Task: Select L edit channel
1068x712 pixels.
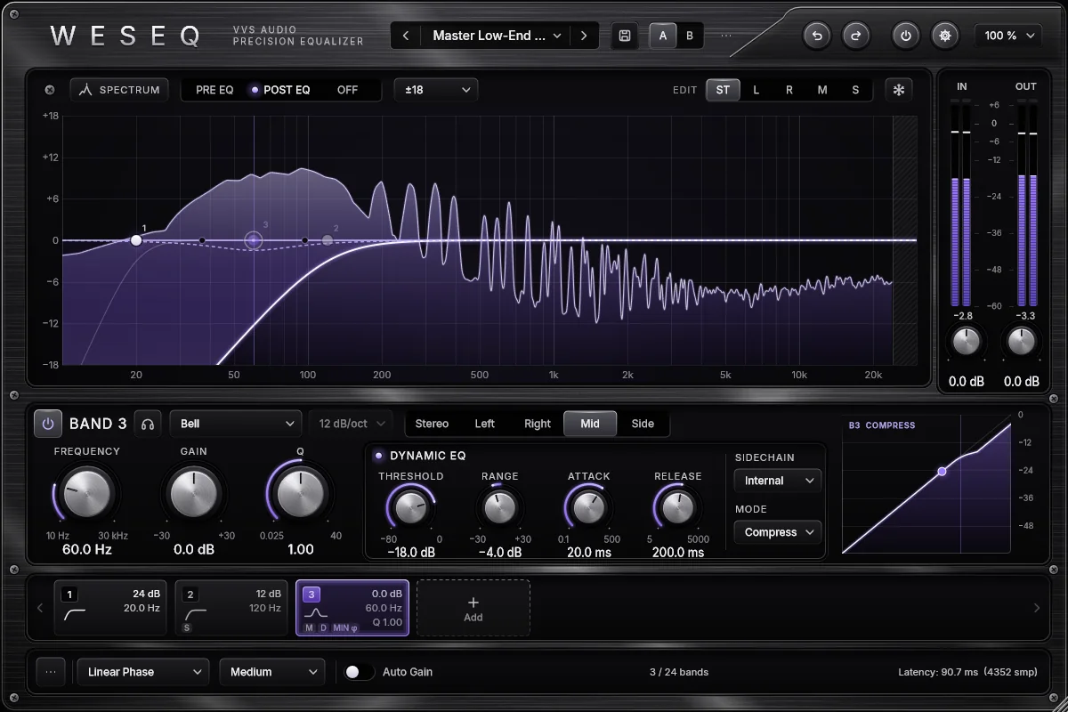Action: [x=756, y=90]
